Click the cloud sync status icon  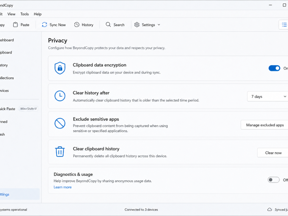click(269, 210)
